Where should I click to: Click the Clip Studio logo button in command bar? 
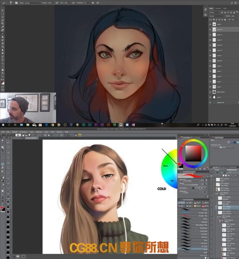pos(18,135)
